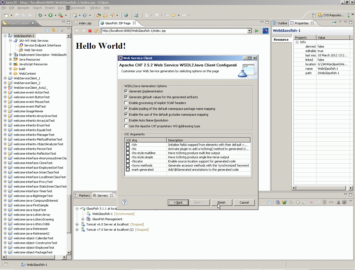
Task: Switch to CVS Repository perspective
Action: (x=331, y=15)
